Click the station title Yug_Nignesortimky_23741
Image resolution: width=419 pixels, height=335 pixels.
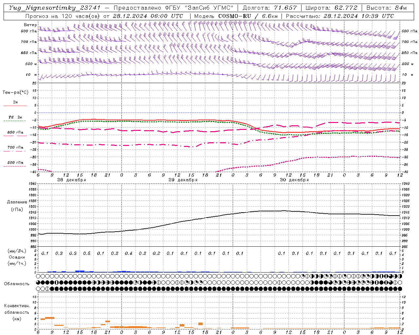[x=55, y=8]
